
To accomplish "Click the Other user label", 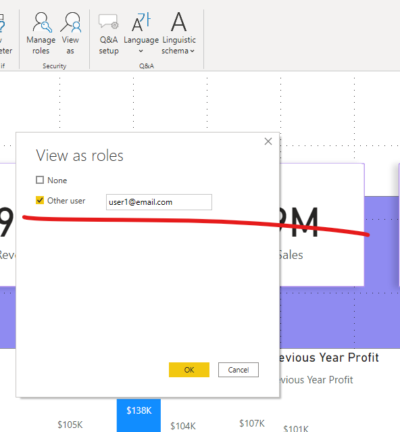I will click(66, 201).
